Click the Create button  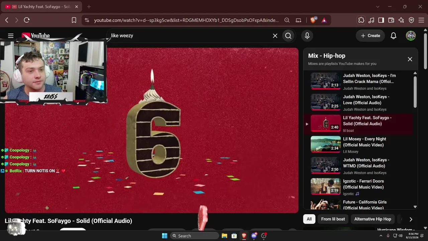point(370,35)
